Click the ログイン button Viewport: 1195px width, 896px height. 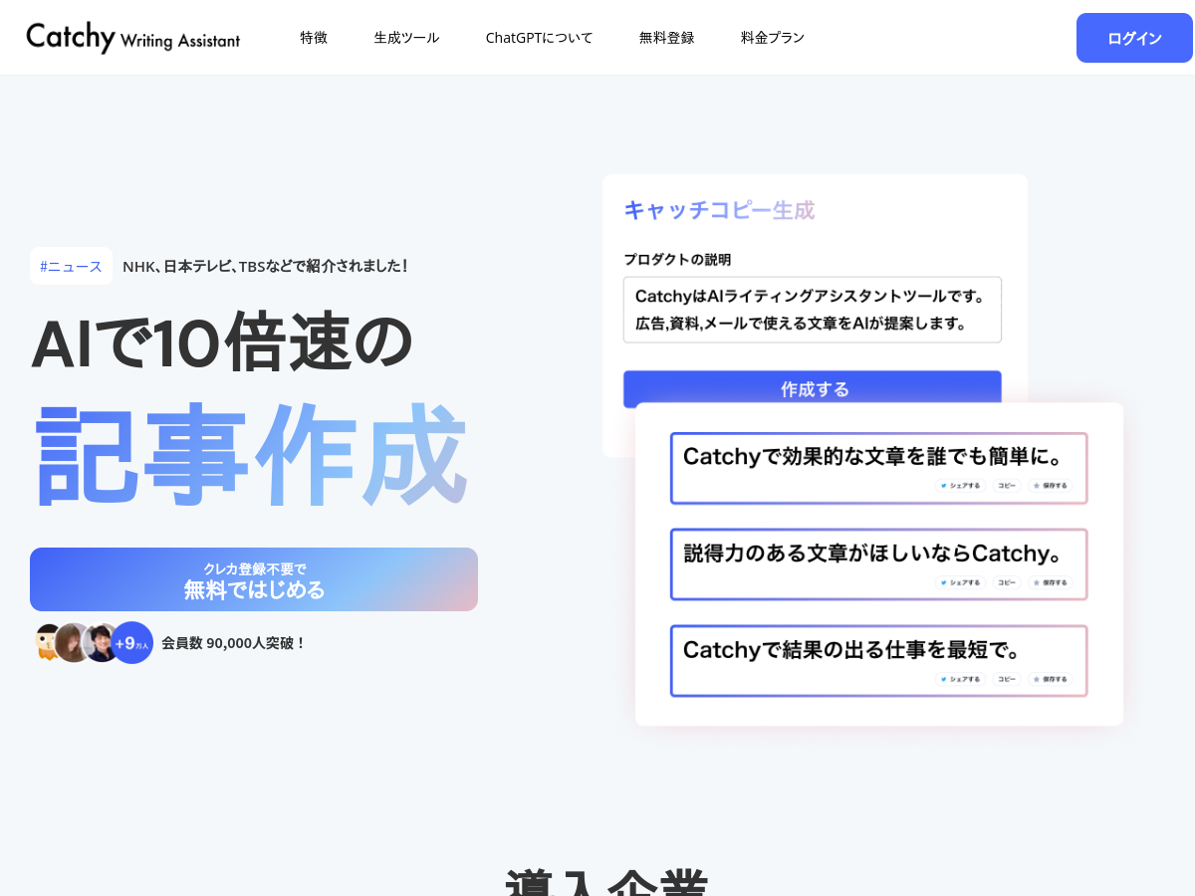[1134, 38]
